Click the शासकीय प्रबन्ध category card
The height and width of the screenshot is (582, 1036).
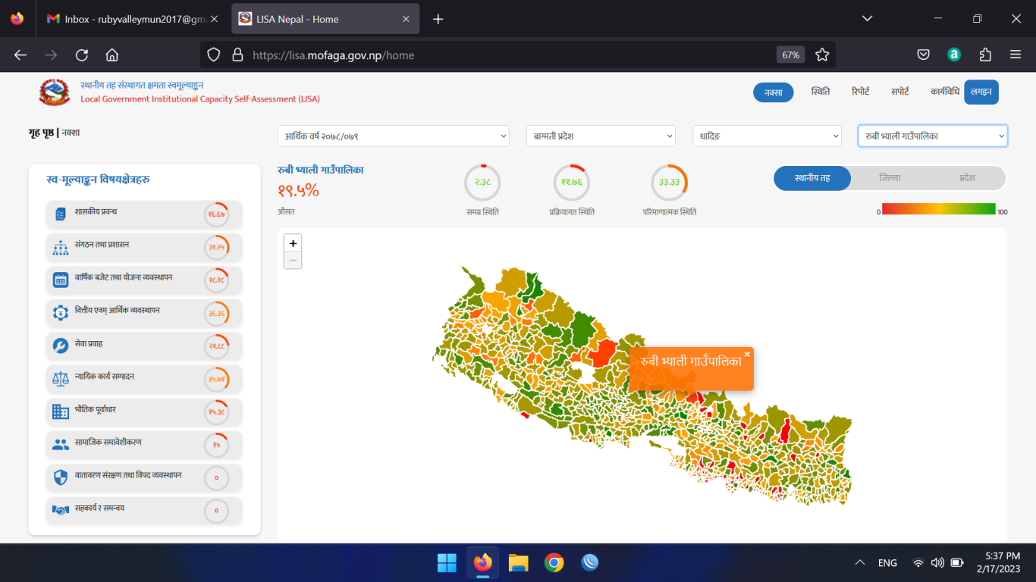(x=144, y=214)
